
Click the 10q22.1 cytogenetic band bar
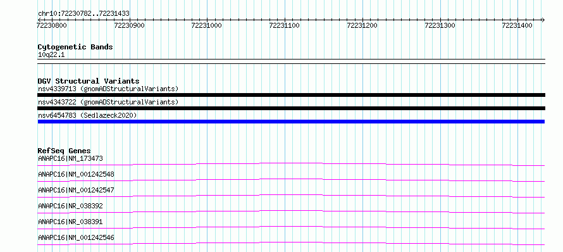(291, 61)
